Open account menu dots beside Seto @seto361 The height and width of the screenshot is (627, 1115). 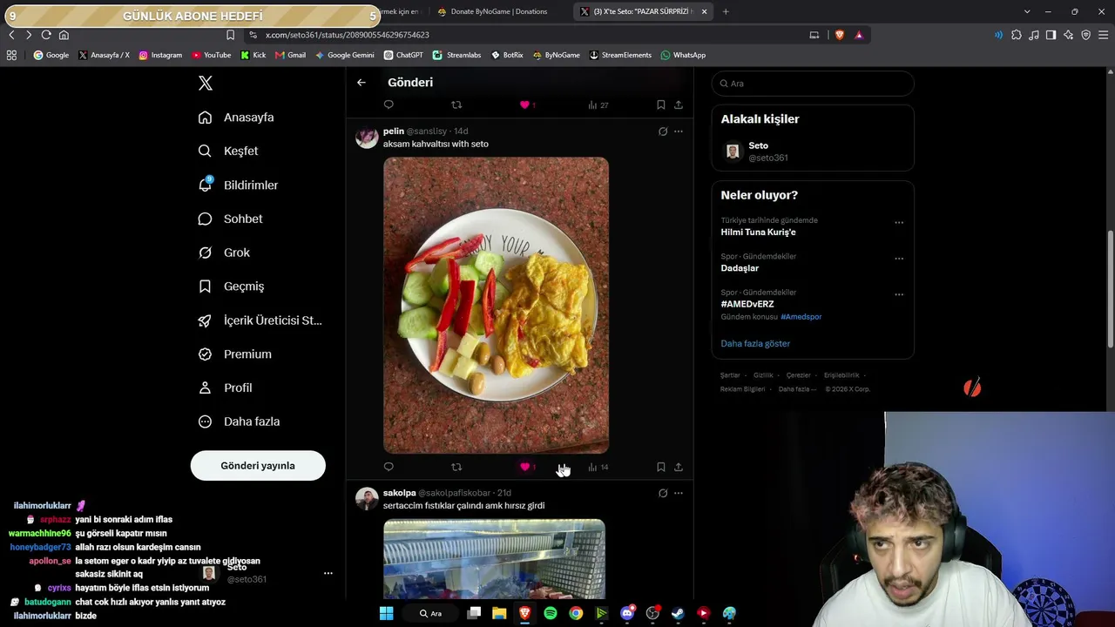tap(328, 573)
